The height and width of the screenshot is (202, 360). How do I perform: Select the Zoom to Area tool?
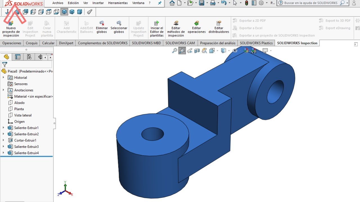click(x=182, y=50)
